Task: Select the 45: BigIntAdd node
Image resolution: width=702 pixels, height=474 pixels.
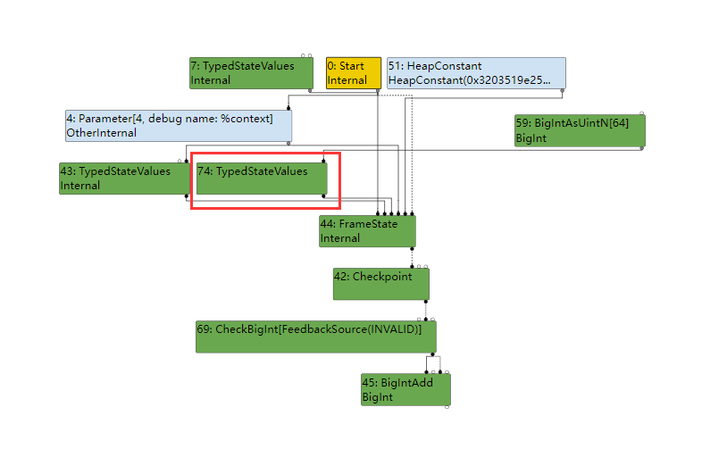Action: [405, 389]
